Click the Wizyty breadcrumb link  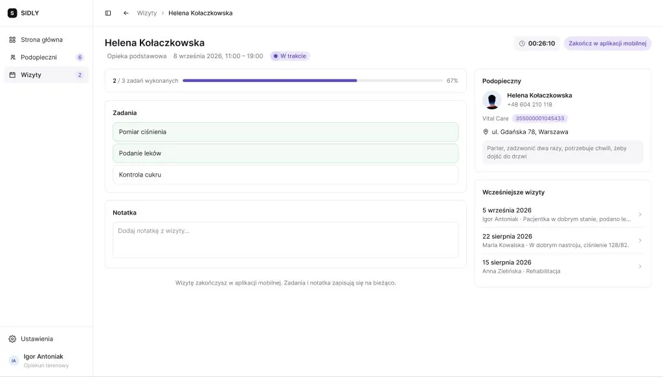click(x=147, y=13)
